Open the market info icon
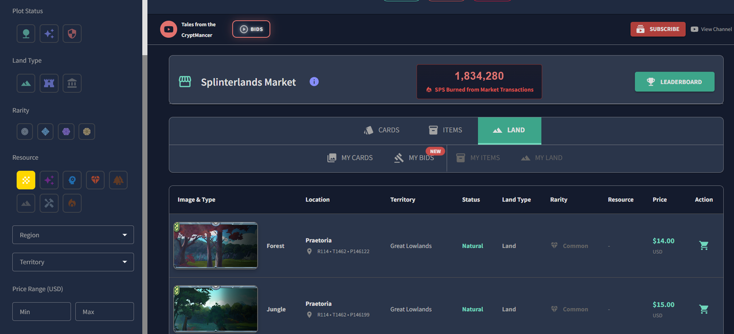 coord(314,82)
